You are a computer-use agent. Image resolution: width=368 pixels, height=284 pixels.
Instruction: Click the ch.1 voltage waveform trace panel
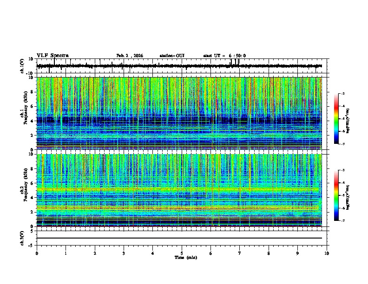pyautogui.click(x=182, y=66)
